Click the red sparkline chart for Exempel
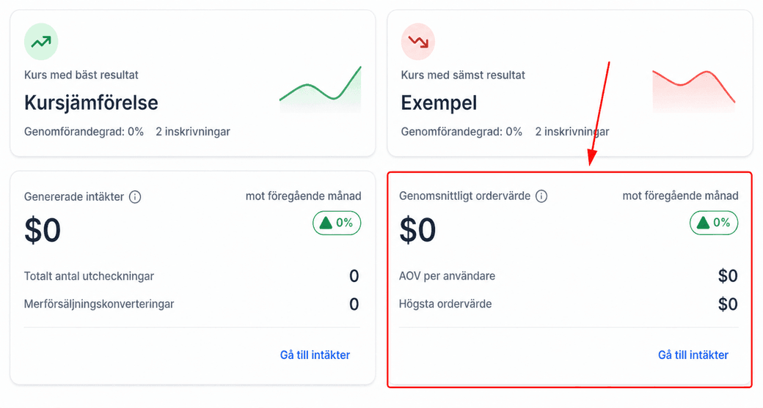Image resolution: width=763 pixels, height=408 pixels. [694, 92]
